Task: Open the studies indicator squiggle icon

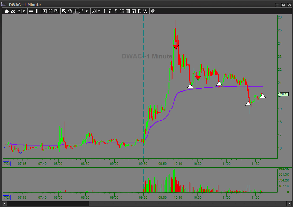Action: [13, 11]
